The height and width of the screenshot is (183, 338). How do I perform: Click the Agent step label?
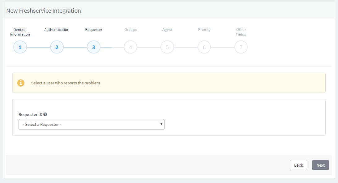tap(167, 30)
